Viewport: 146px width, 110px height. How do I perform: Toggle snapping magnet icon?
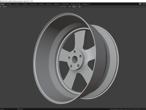(74, 7)
